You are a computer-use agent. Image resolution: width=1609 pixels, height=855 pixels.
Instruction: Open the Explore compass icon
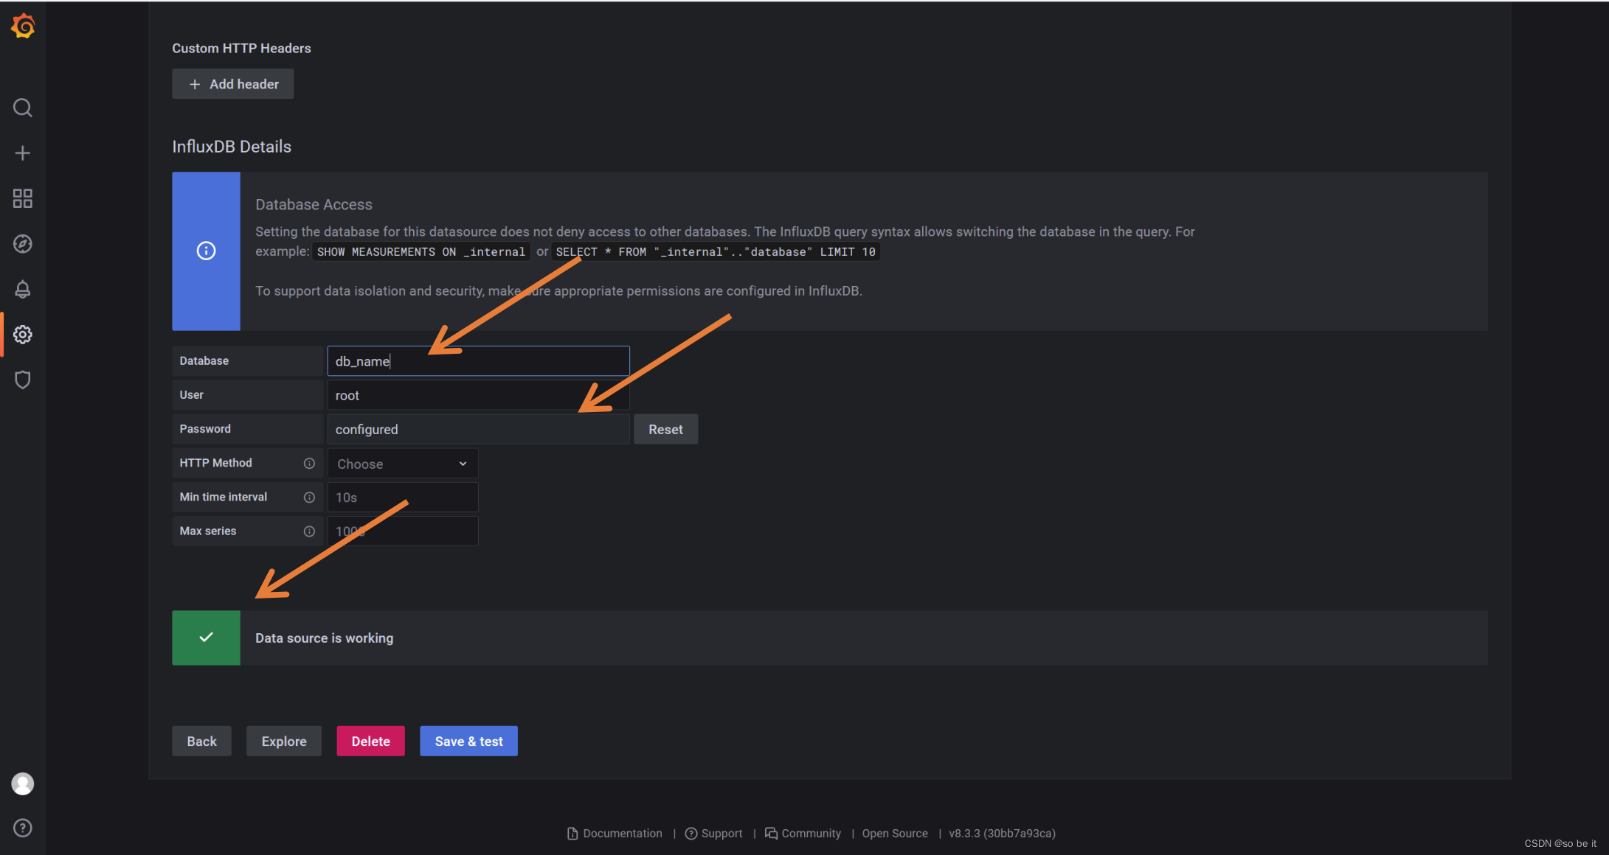[x=23, y=244]
